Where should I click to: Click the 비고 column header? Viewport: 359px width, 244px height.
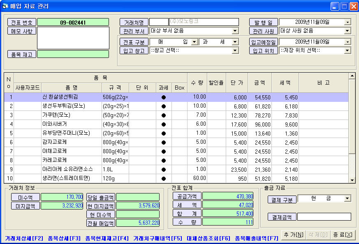pyautogui.click(x=324, y=83)
